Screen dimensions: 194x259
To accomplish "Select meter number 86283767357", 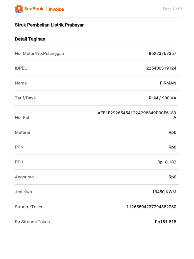I will coord(162,53).
